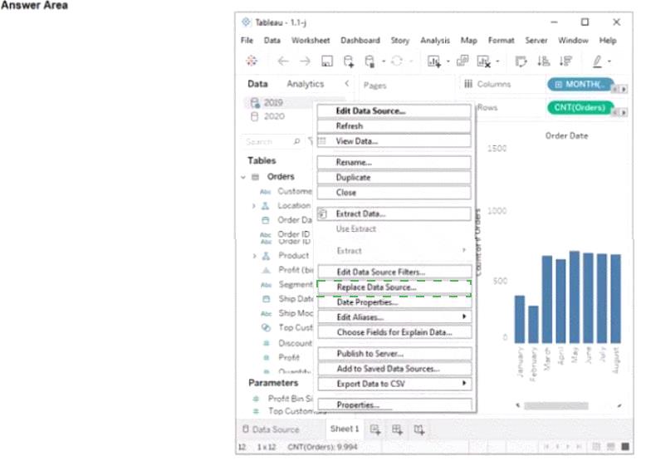
Task: Open the Worksheet menu
Action: pos(311,41)
